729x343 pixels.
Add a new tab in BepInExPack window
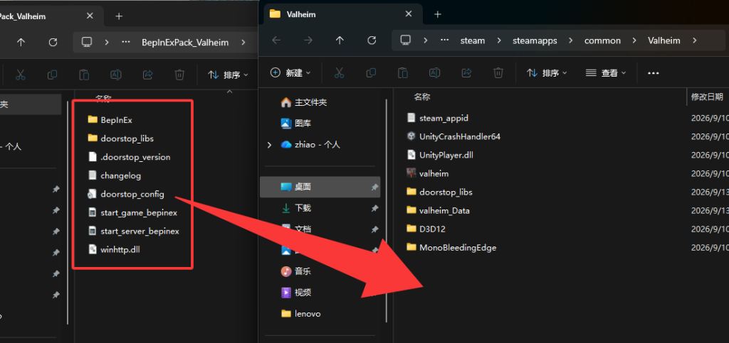(119, 16)
